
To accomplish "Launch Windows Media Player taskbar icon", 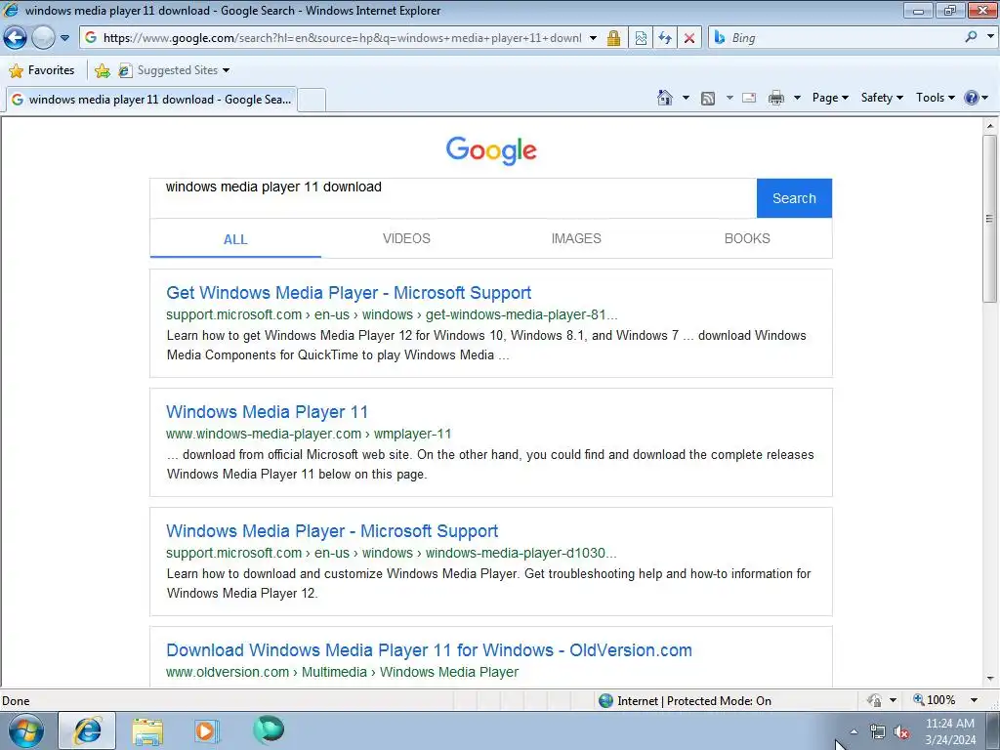I will pyautogui.click(x=206, y=730).
